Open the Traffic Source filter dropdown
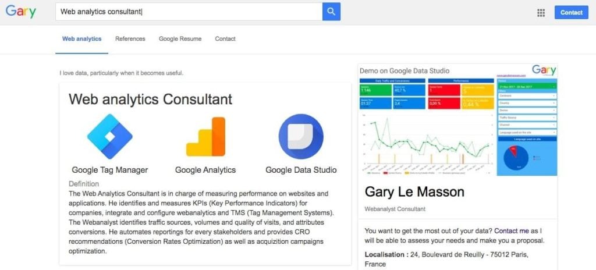Screen dimensions: 596x270 tap(527, 118)
